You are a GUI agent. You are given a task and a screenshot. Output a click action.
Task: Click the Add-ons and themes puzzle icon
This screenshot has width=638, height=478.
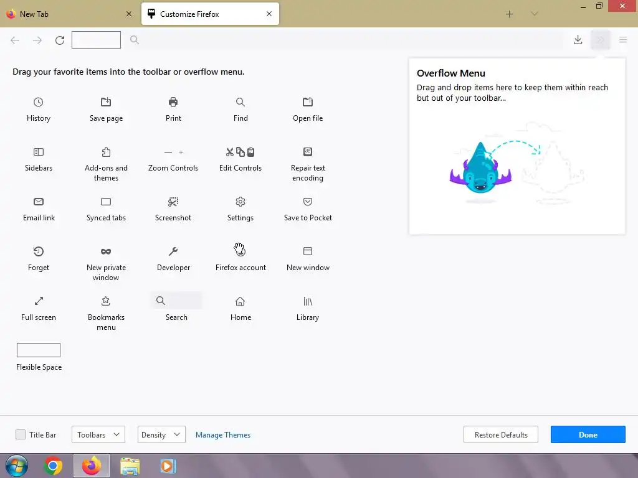106,152
